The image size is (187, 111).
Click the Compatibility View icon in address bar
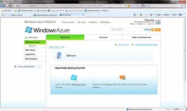(x=133, y=6)
